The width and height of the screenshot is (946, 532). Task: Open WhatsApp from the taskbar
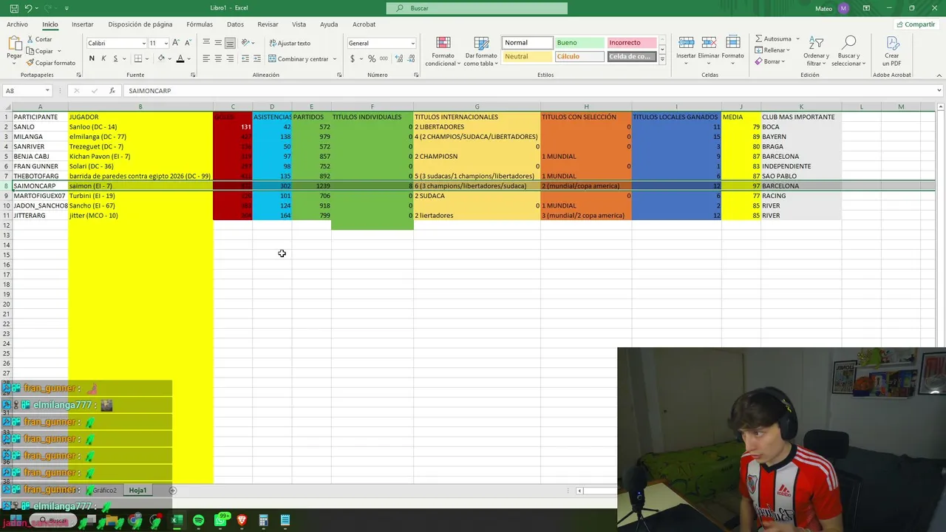click(220, 521)
